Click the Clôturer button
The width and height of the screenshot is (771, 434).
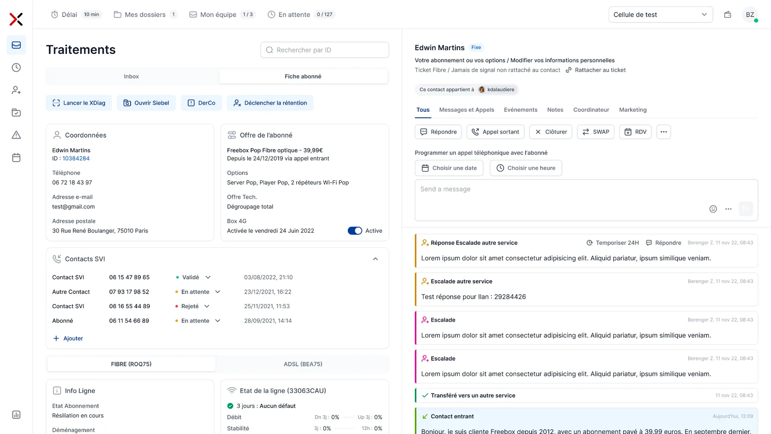551,132
